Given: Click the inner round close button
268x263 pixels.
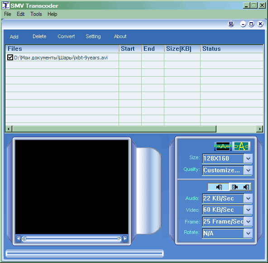Looking at the screenshot, I should (260, 24).
